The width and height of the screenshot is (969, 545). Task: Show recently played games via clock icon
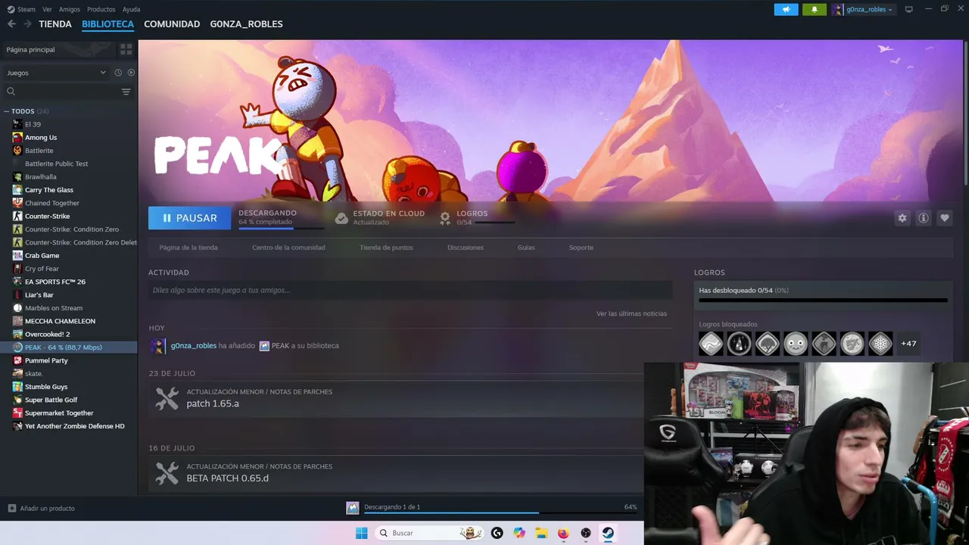pos(118,73)
